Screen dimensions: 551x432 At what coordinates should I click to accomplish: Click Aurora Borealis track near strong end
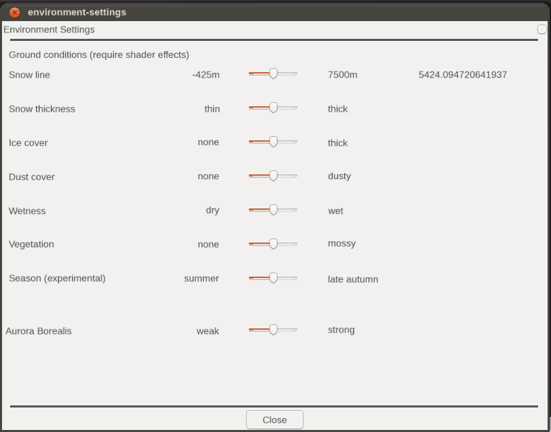tap(293, 330)
